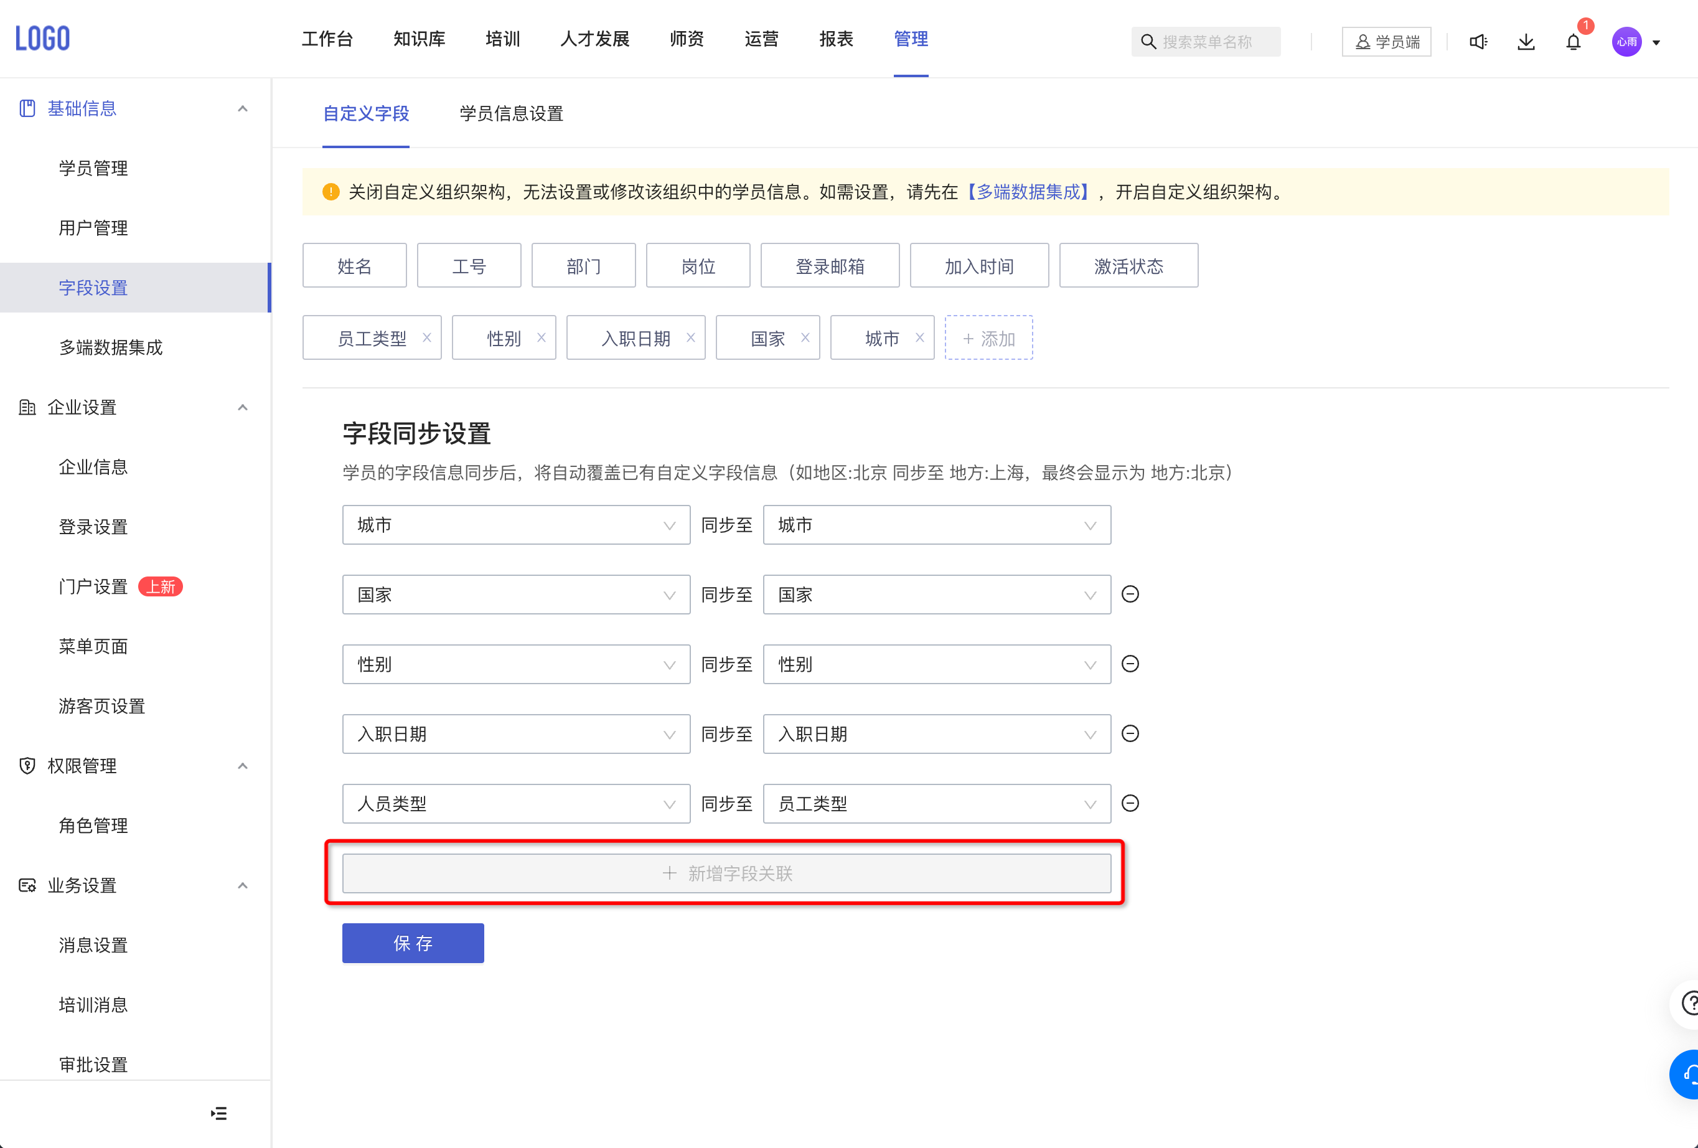Open the customer service headset button
Image resolution: width=1698 pixels, height=1148 pixels.
[x=1686, y=1074]
